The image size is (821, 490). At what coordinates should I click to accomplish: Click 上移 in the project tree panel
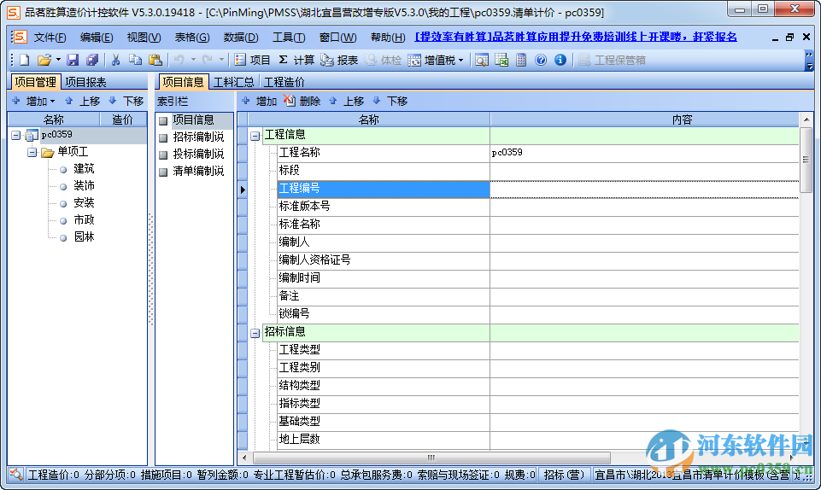click(x=82, y=101)
